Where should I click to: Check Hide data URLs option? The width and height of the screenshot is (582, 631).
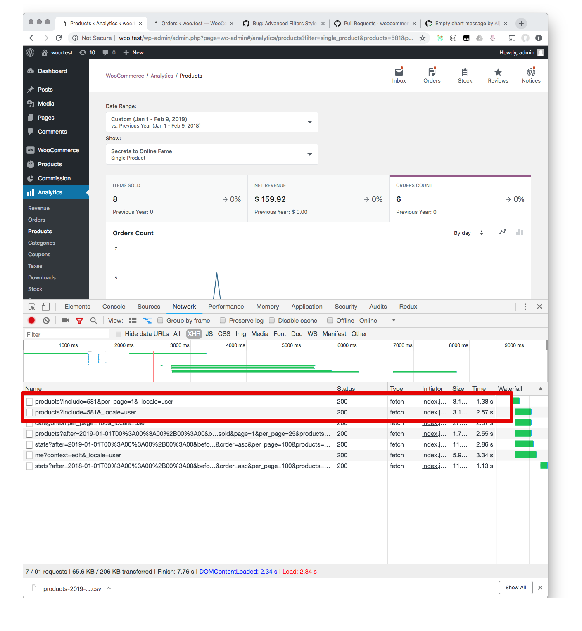pyautogui.click(x=119, y=333)
